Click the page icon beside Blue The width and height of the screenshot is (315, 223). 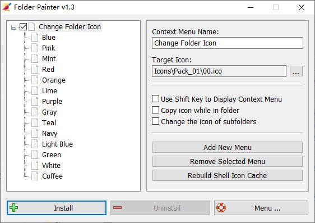click(35, 37)
